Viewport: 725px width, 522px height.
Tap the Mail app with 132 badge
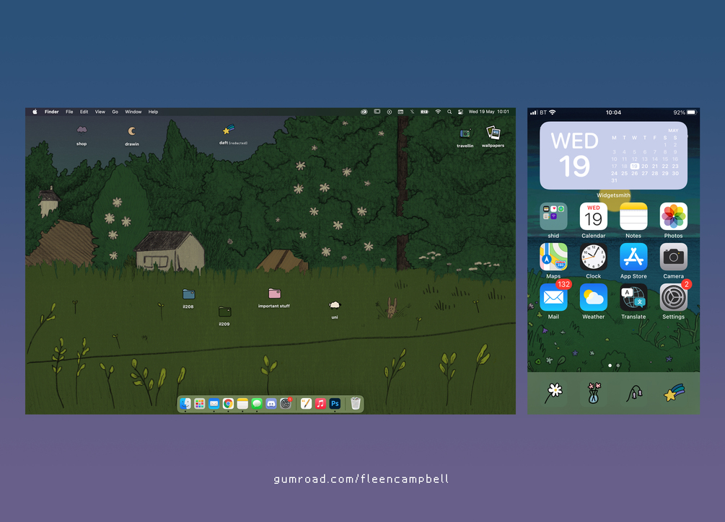click(553, 298)
